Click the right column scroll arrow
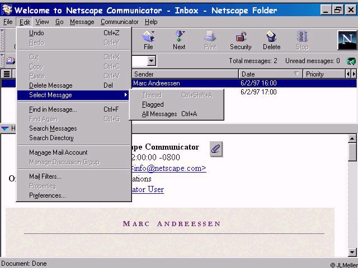This screenshot has height=268, width=358. (354, 74)
